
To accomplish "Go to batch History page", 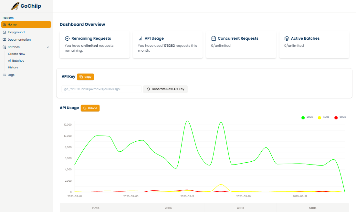I will coord(13,67).
